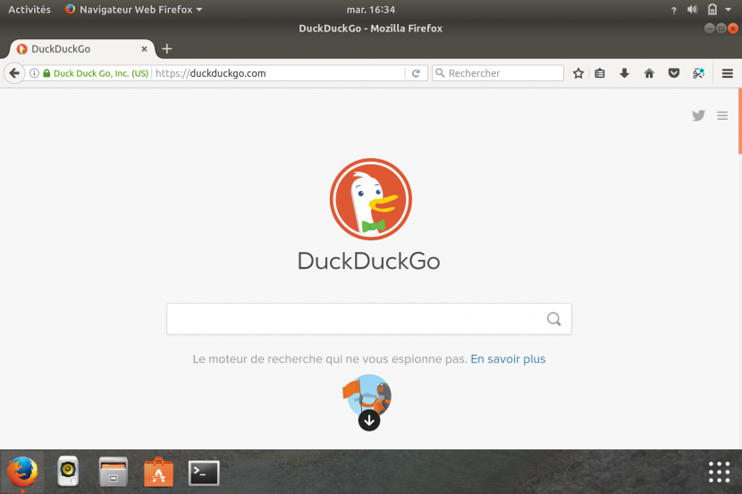
Task: Show bookmarks list icon
Action: pyautogui.click(x=600, y=73)
